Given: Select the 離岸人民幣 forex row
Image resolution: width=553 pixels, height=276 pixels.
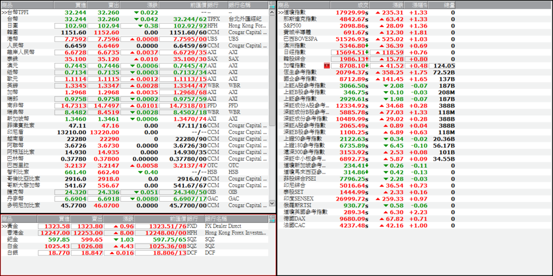Looking at the screenshot, I should 134,52.
